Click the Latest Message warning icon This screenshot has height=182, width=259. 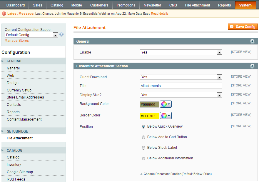(x=4, y=14)
